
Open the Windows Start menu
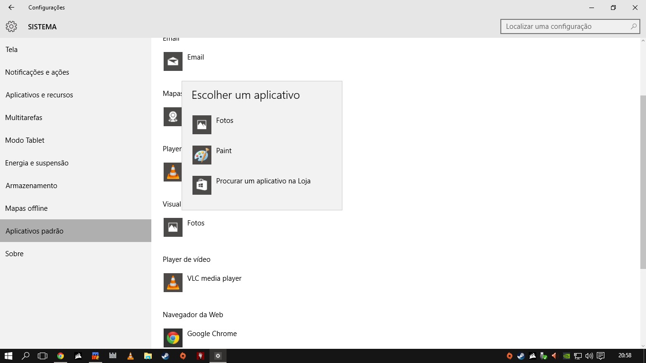click(x=8, y=356)
